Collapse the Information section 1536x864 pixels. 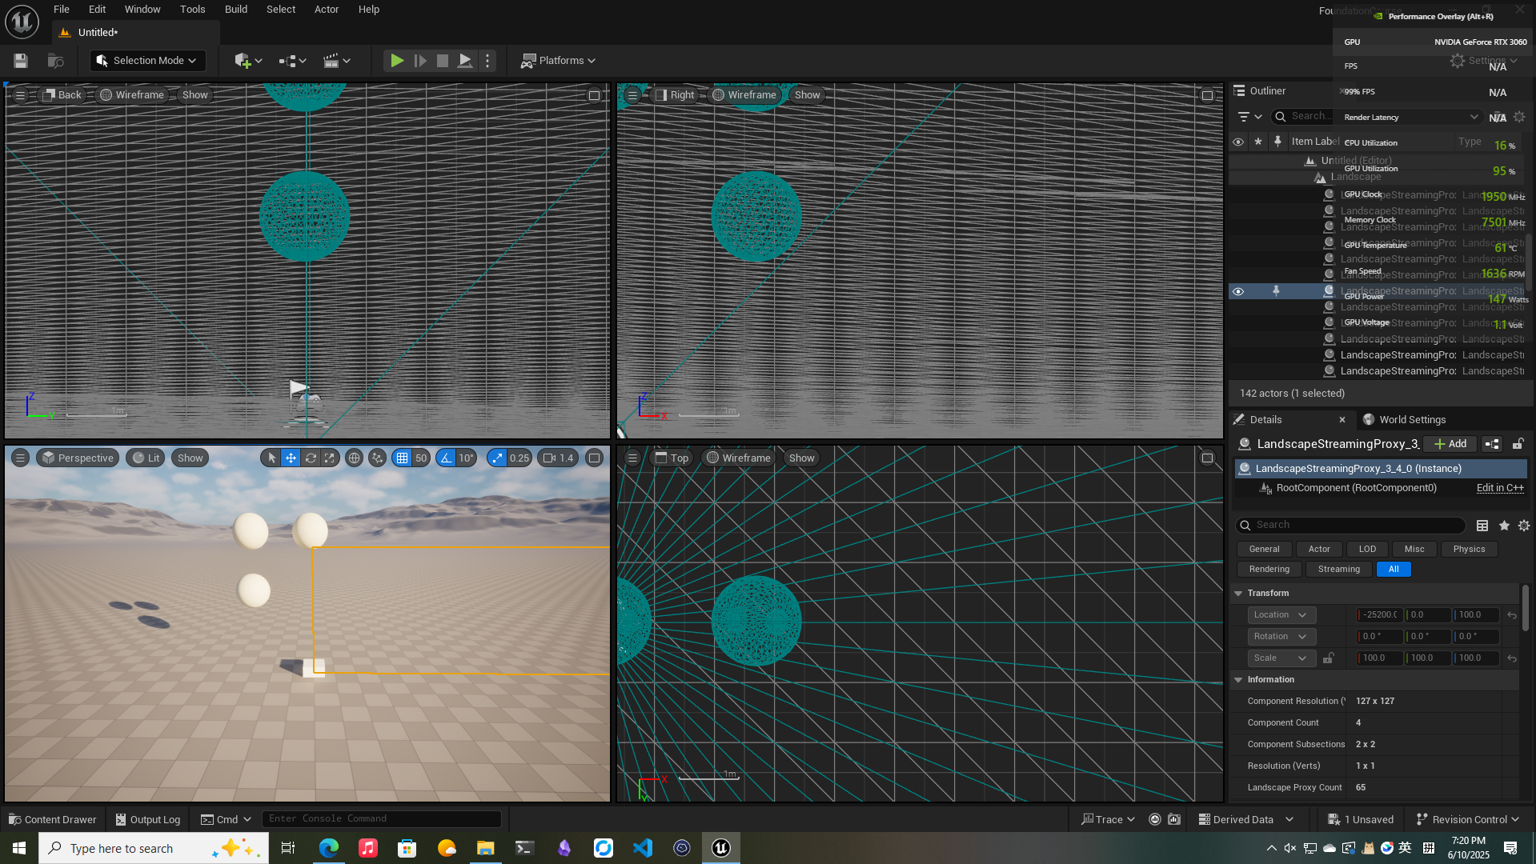coord(1238,680)
